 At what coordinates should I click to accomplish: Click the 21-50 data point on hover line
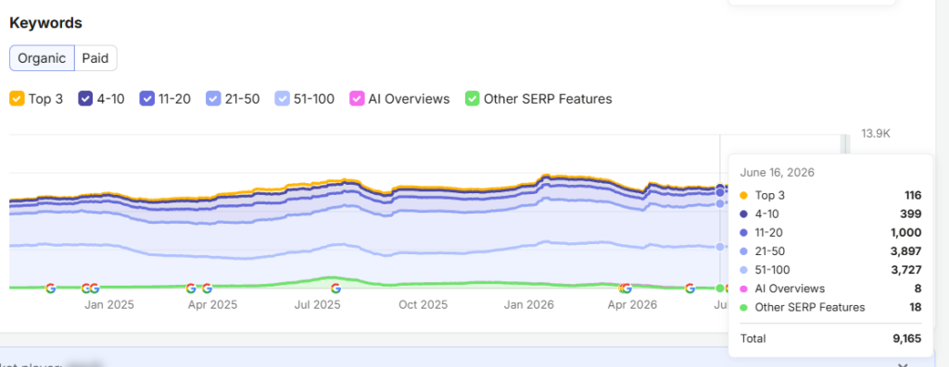pyautogui.click(x=720, y=203)
